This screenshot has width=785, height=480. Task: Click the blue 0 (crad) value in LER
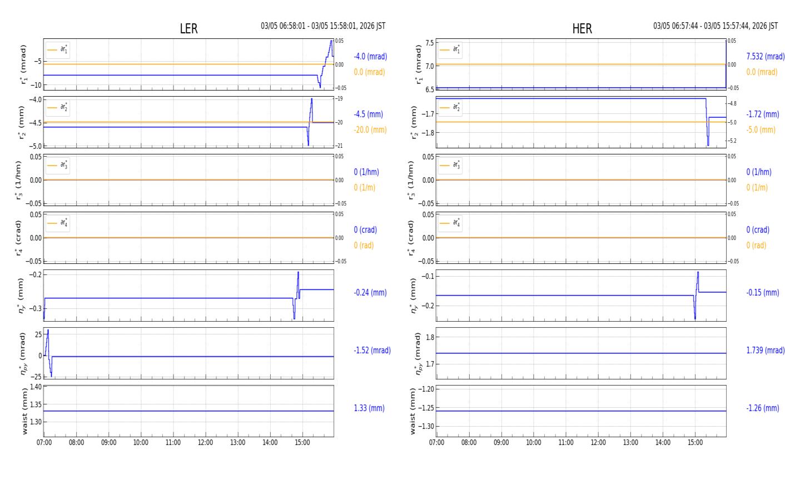(365, 230)
